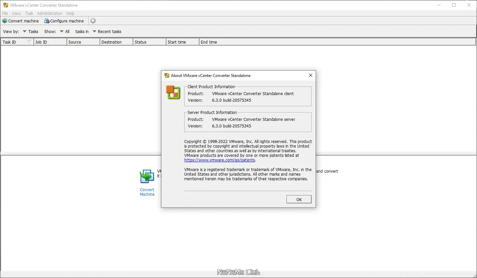This screenshot has height=278, width=477.
Task: Click OK in the About dialog
Action: tap(299, 199)
